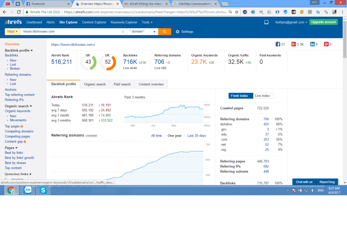Open Content Explorer in top nav
Image resolution: width=347 pixels, height=240 pixels.
tap(94, 22)
